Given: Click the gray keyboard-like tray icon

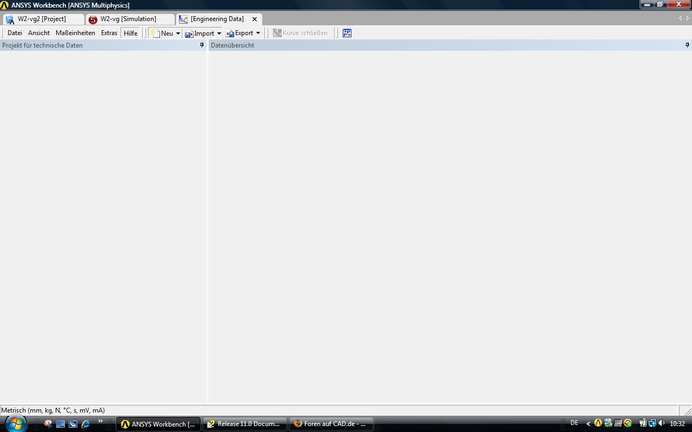Looking at the screenshot, I should (618, 423).
